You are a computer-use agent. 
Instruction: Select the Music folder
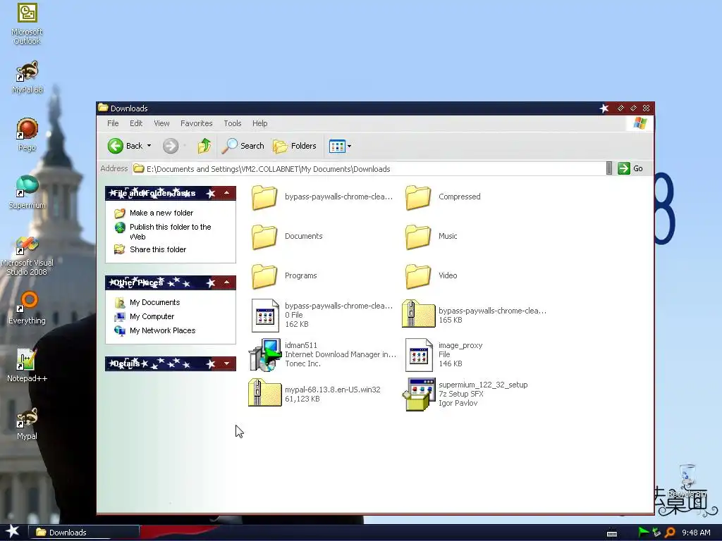(432, 237)
